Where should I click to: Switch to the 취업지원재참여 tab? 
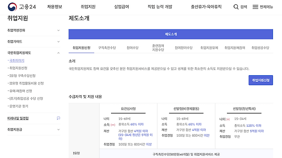coord(235,48)
